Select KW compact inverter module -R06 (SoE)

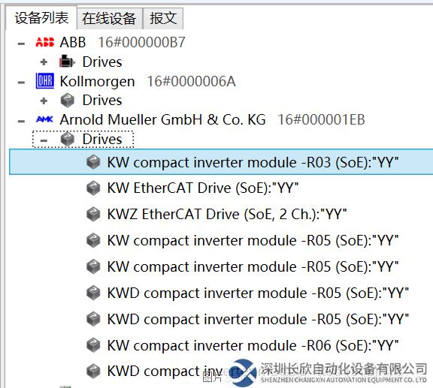253,345
